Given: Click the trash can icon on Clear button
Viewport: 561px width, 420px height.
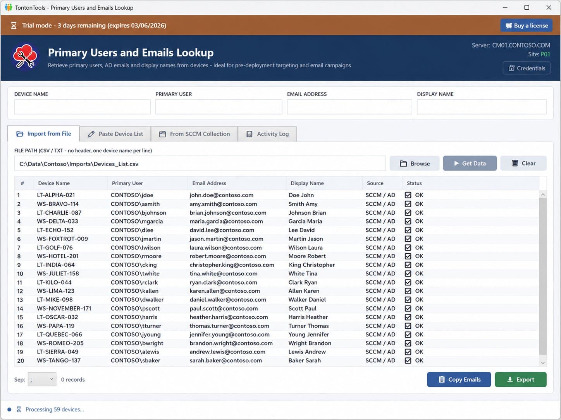Looking at the screenshot, I should [515, 163].
